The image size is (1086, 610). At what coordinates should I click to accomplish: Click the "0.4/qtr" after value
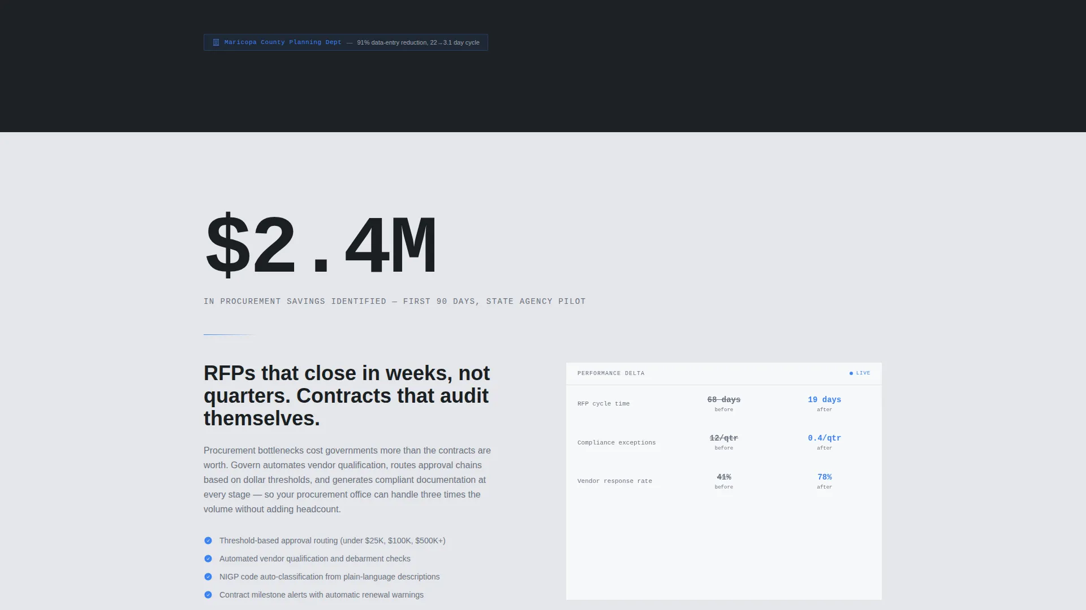[824, 438]
